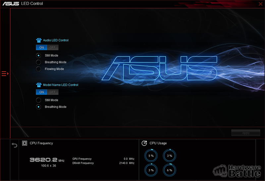
Task: Turn Audio LED Control OFF
Action: (x=53, y=47)
